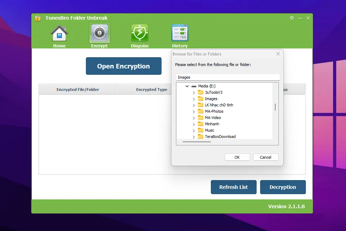
Task: Click the Open Encryption button
Action: coord(124,66)
